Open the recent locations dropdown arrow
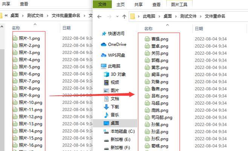 (117, 17)
